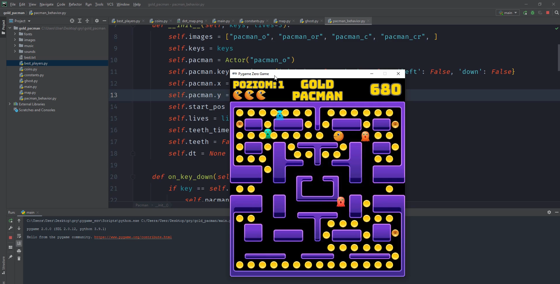Toggle pin tab in the Run panel
The height and width of the screenshot is (284, 560).
pyautogui.click(x=11, y=257)
